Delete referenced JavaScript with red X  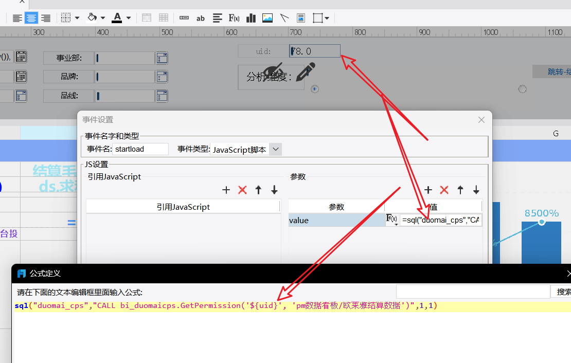[x=242, y=190]
